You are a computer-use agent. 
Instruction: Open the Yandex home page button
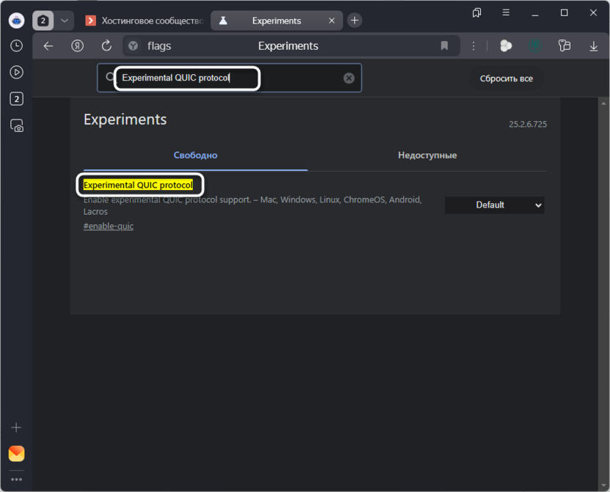pyautogui.click(x=78, y=46)
